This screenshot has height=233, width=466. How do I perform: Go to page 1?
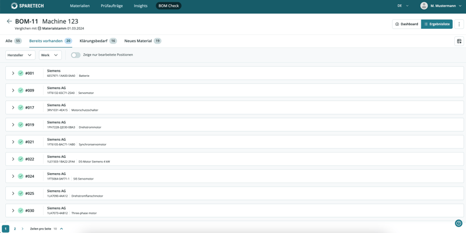pyautogui.click(x=6, y=229)
